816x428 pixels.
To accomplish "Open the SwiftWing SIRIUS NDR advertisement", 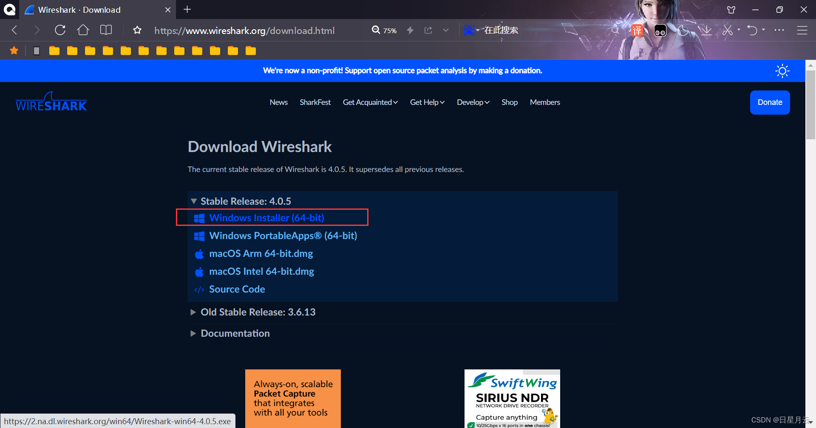I will pos(512,399).
